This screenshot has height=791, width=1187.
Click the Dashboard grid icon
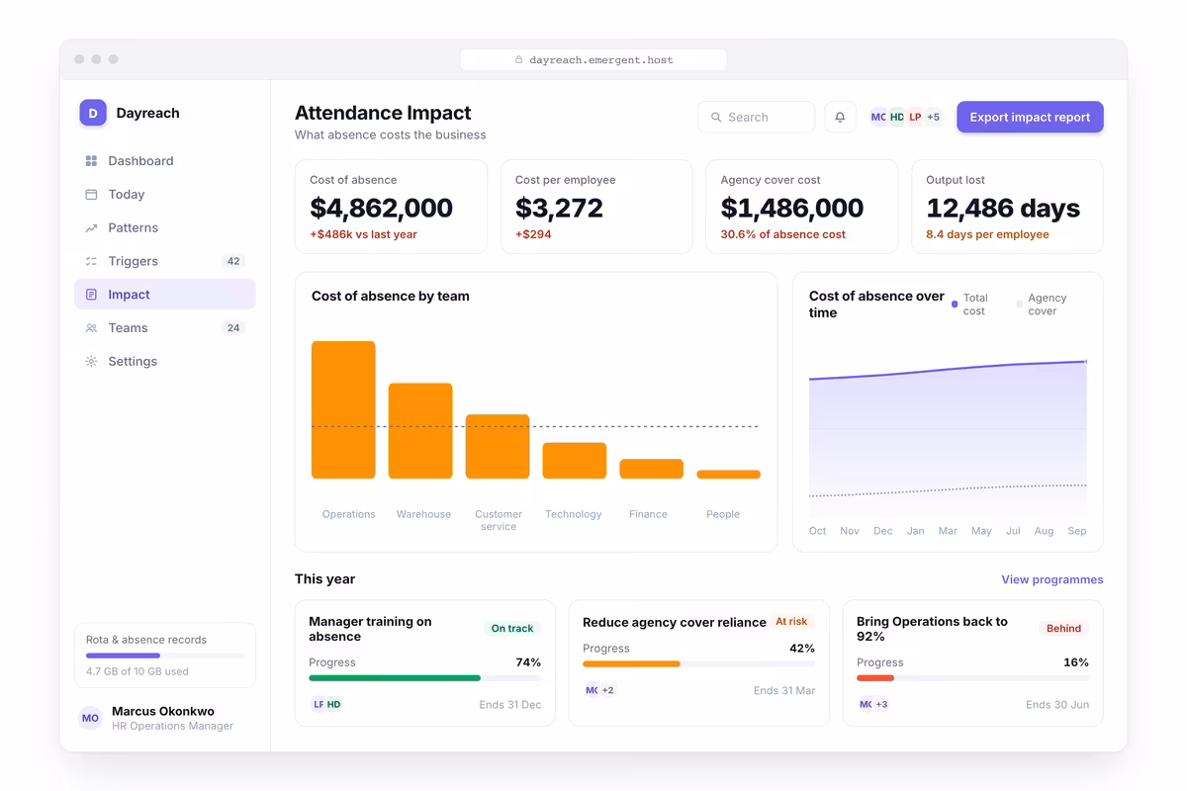pos(91,161)
